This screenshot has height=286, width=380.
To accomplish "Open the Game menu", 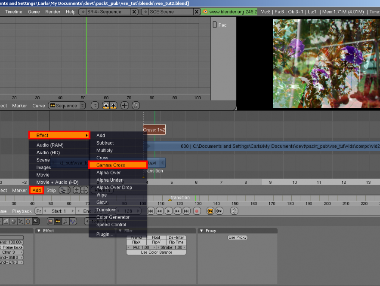I will (34, 12).
